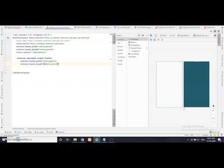
Task: Click the Windows Start button
Action: tap(3, 140)
